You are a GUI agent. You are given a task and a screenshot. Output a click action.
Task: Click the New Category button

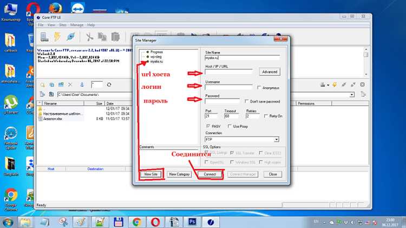[x=179, y=174]
